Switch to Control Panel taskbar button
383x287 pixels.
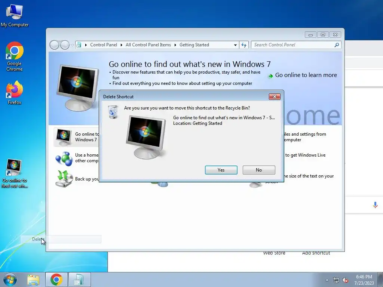click(x=79, y=280)
